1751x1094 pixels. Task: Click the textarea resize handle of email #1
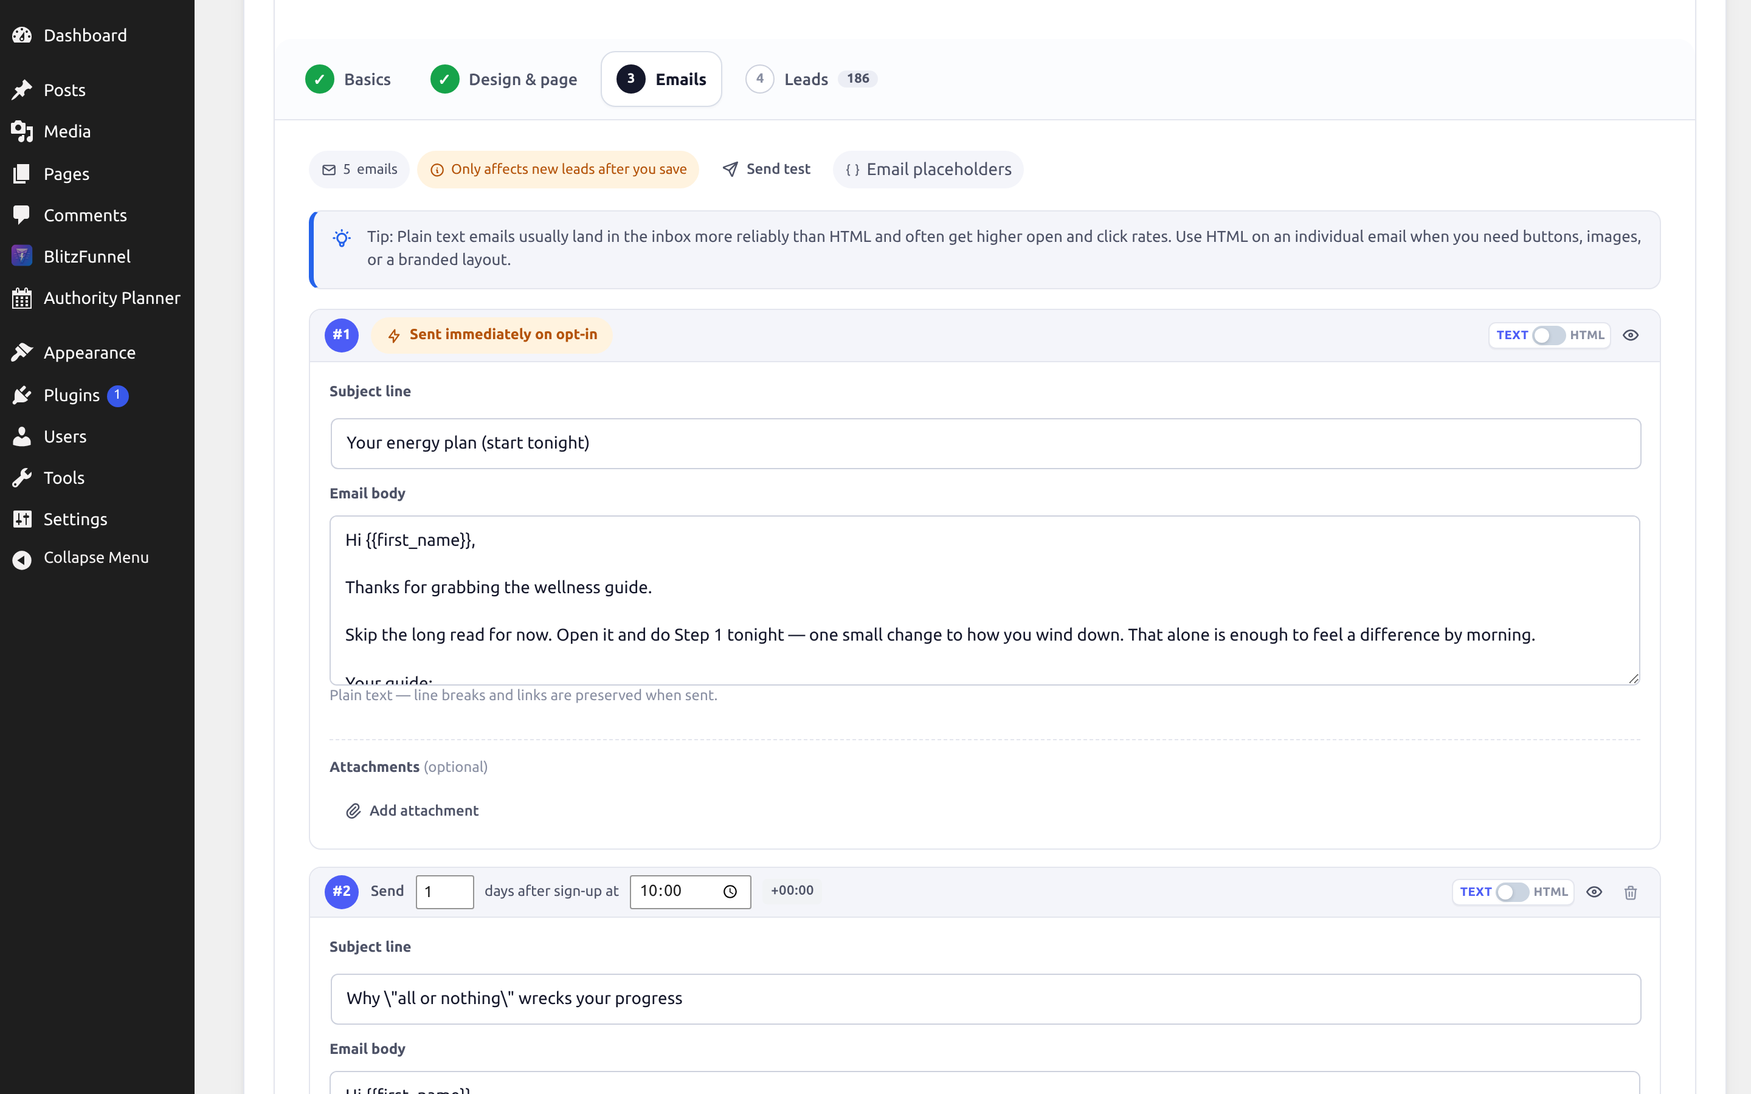[x=1633, y=678]
